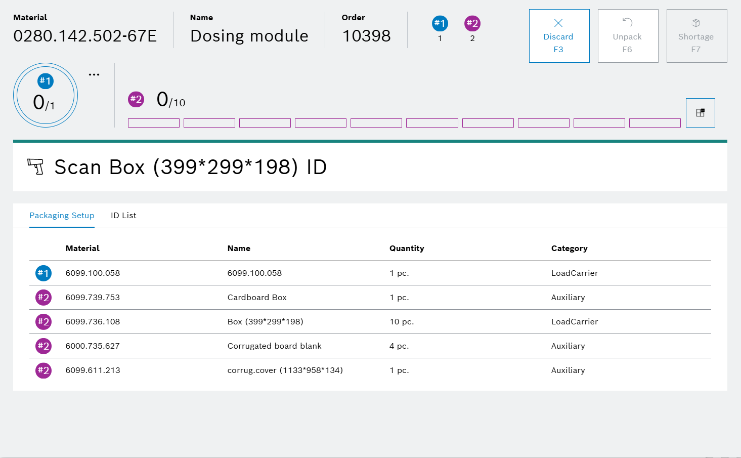Screen dimensions: 741x458
Task: Click #1 badge on 6099.100.058 row
Action: pos(43,273)
